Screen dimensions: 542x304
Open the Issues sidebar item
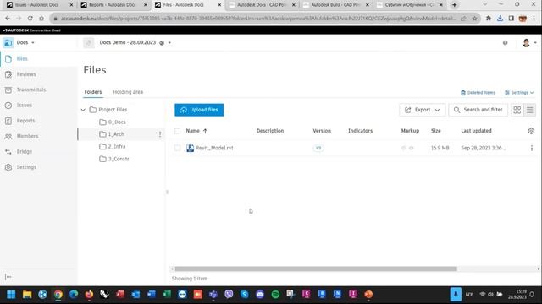(x=25, y=105)
